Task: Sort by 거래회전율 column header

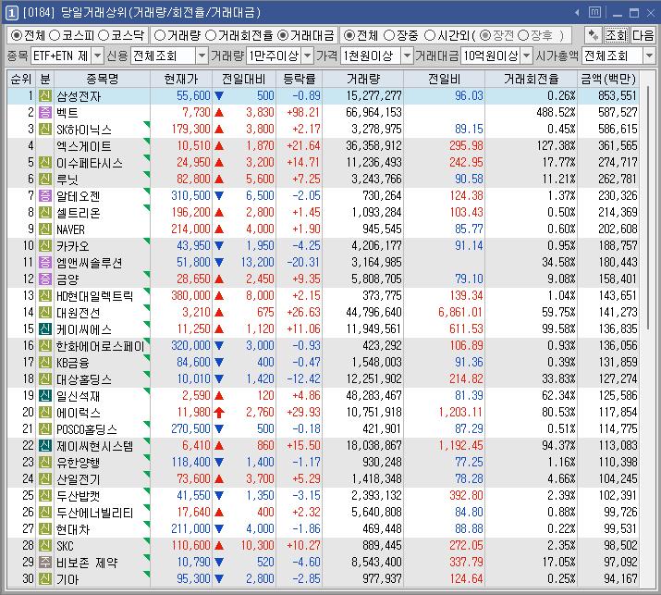Action: click(x=532, y=79)
